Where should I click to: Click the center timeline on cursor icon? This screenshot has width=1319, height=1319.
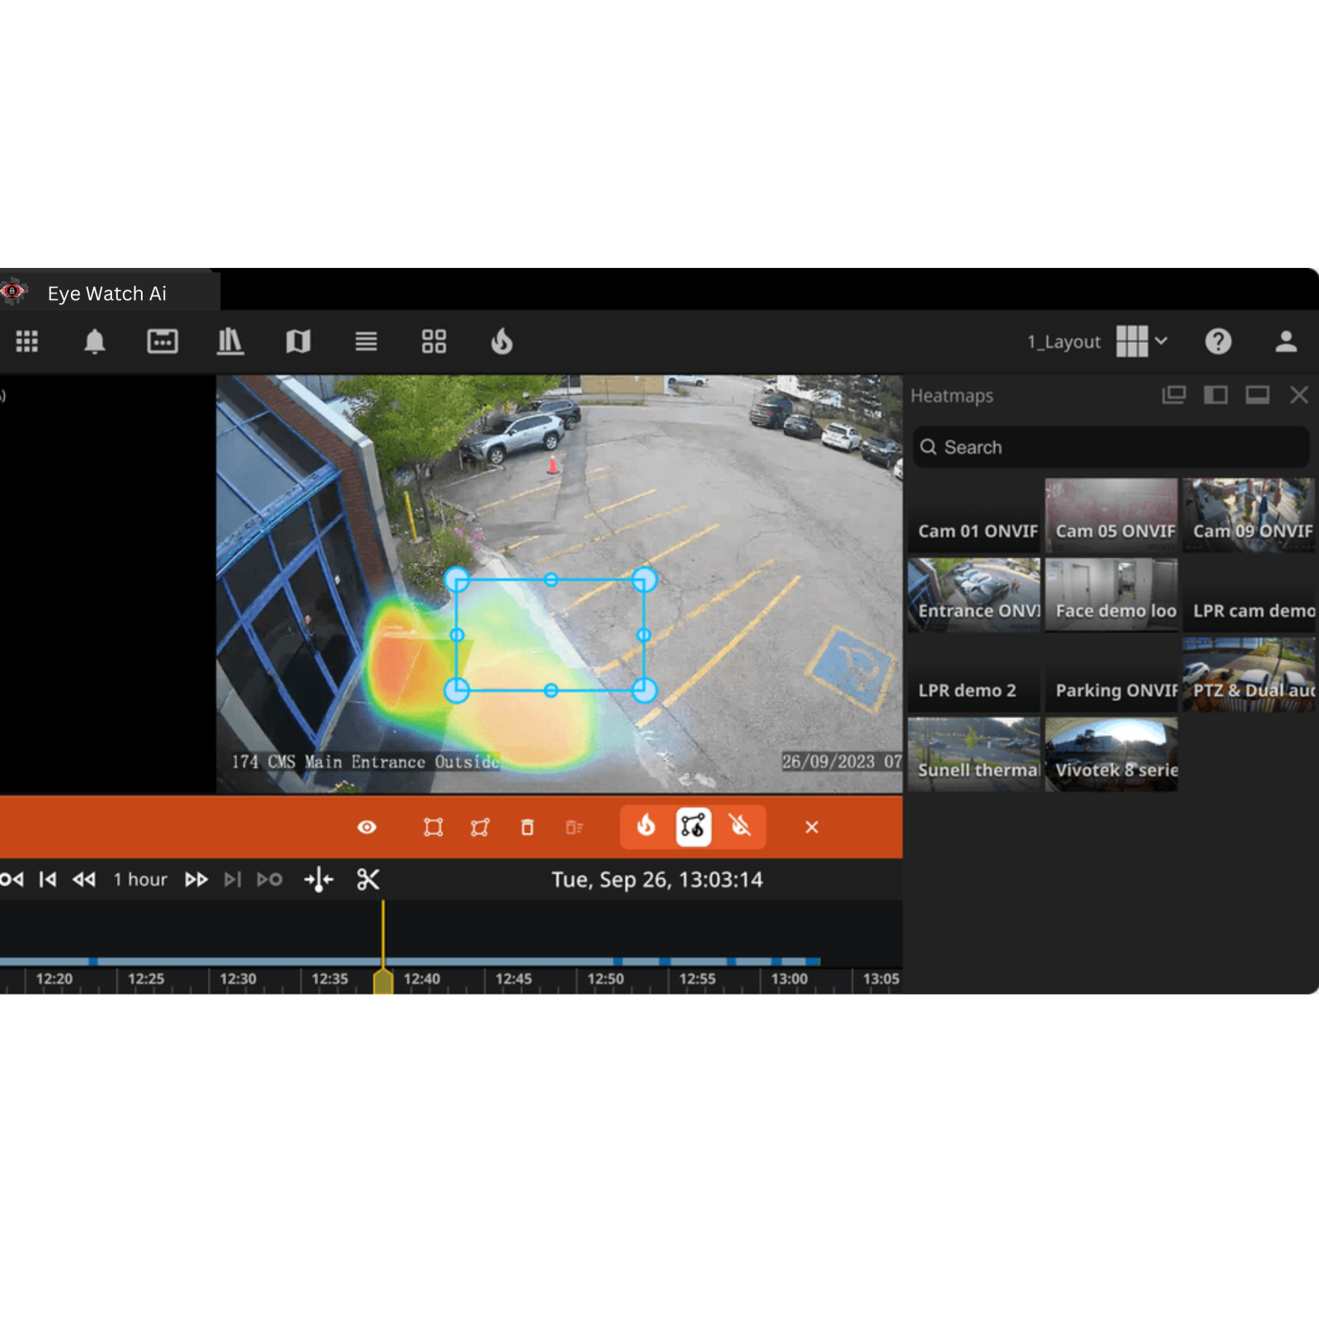click(319, 880)
